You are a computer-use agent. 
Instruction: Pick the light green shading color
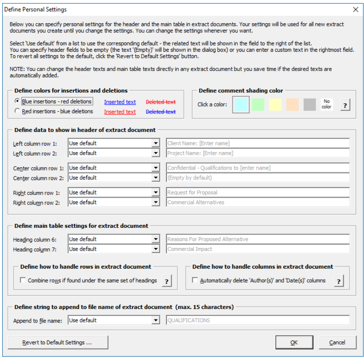click(258, 104)
